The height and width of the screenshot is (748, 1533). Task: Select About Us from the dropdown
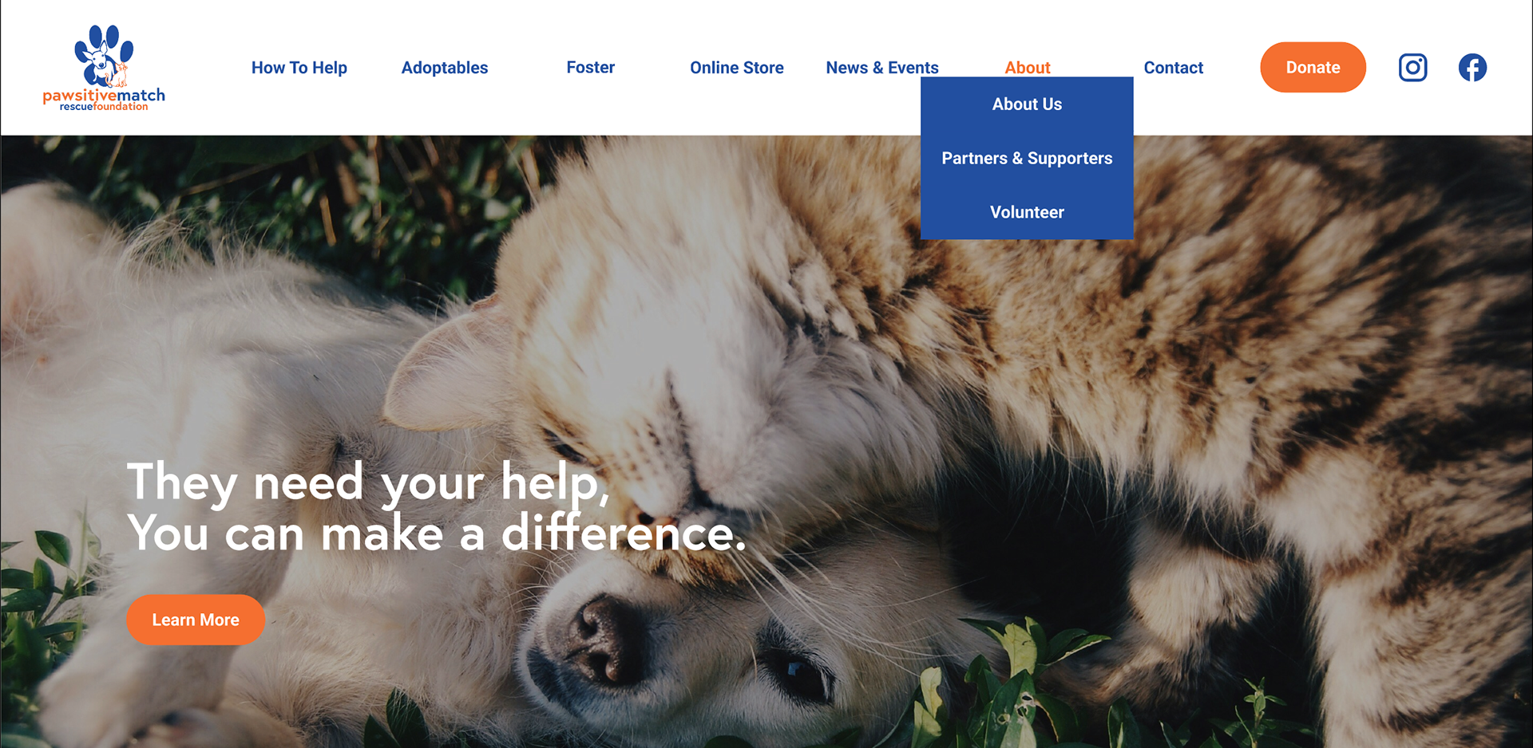[x=1027, y=104]
